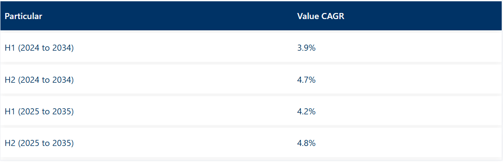Viewport: 503px width, 162px height.
Task: Click the dark blue table header bar
Action: (x=251, y=16)
